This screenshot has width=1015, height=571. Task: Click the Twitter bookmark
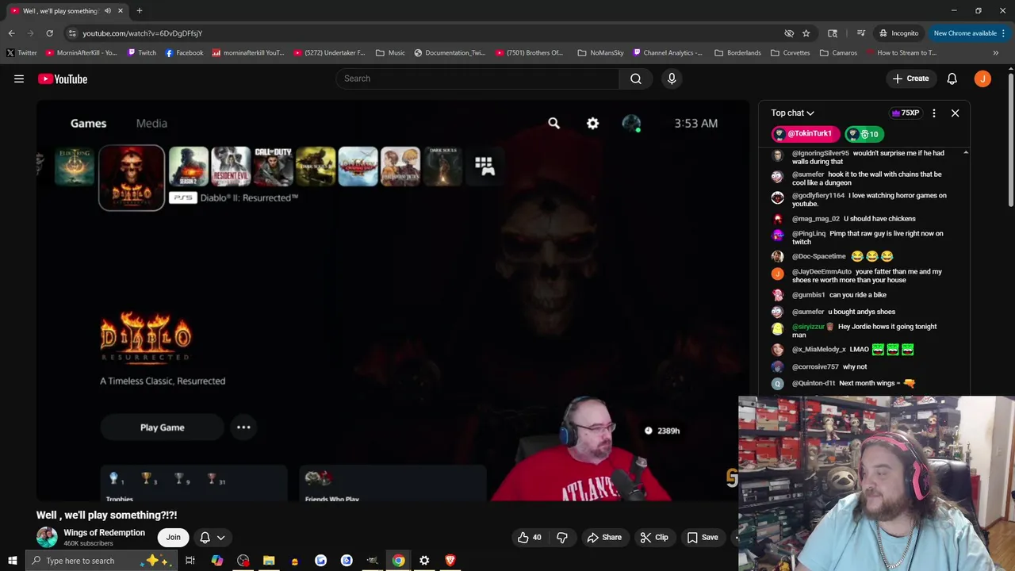21,52
